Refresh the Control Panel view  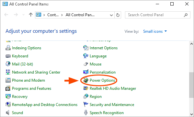(118, 15)
